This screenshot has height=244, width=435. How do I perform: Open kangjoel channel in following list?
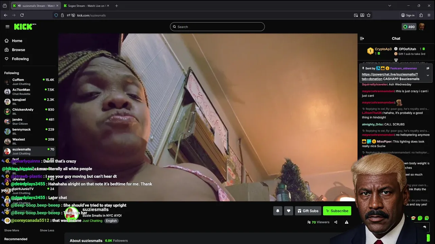pyautogui.click(x=29, y=101)
